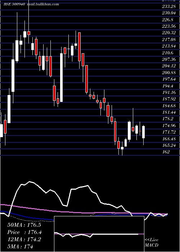Click the 220.32 price axis label

pyautogui.click(x=168, y=33)
